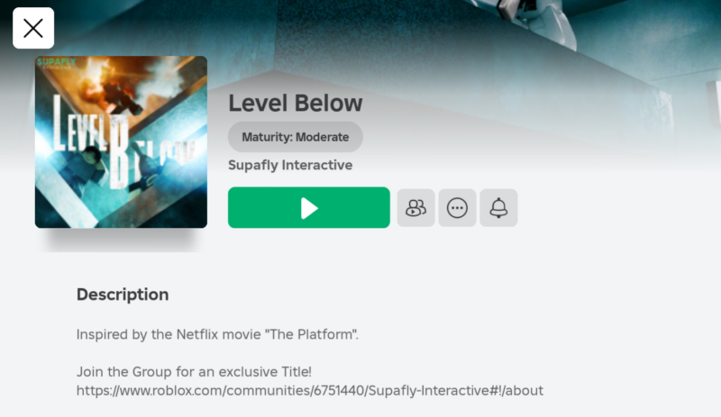Close the Level Below details page
Viewport: 721px width, 417px height.
[x=33, y=28]
